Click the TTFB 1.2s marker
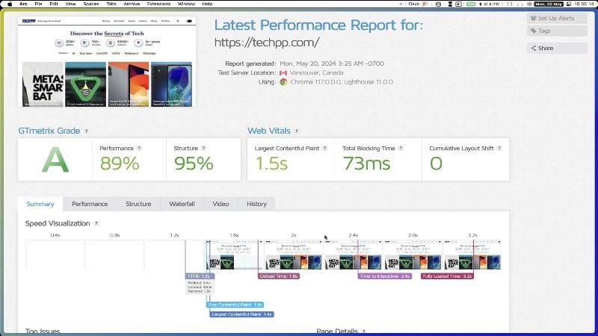Viewport: 598px width, 336px height. coord(200,276)
